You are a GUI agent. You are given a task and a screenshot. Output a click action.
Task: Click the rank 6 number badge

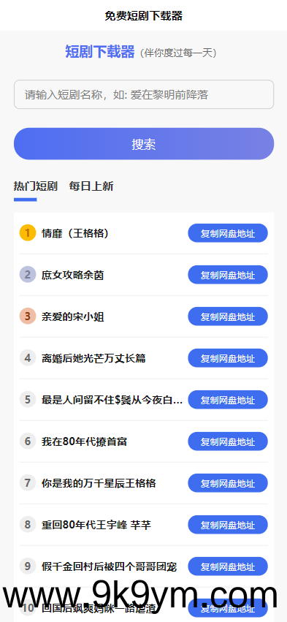click(28, 441)
